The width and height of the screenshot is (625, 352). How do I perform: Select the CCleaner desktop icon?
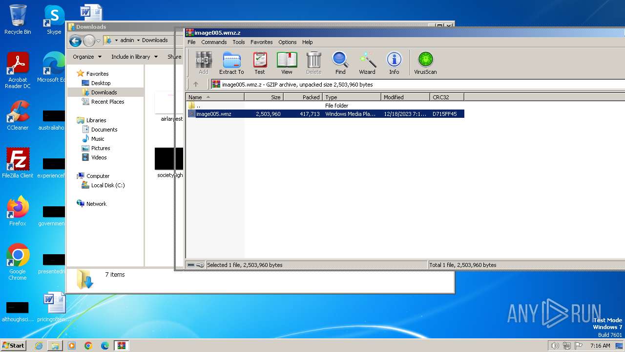tap(18, 115)
